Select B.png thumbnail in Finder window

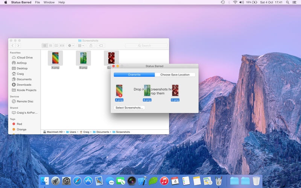click(83, 58)
